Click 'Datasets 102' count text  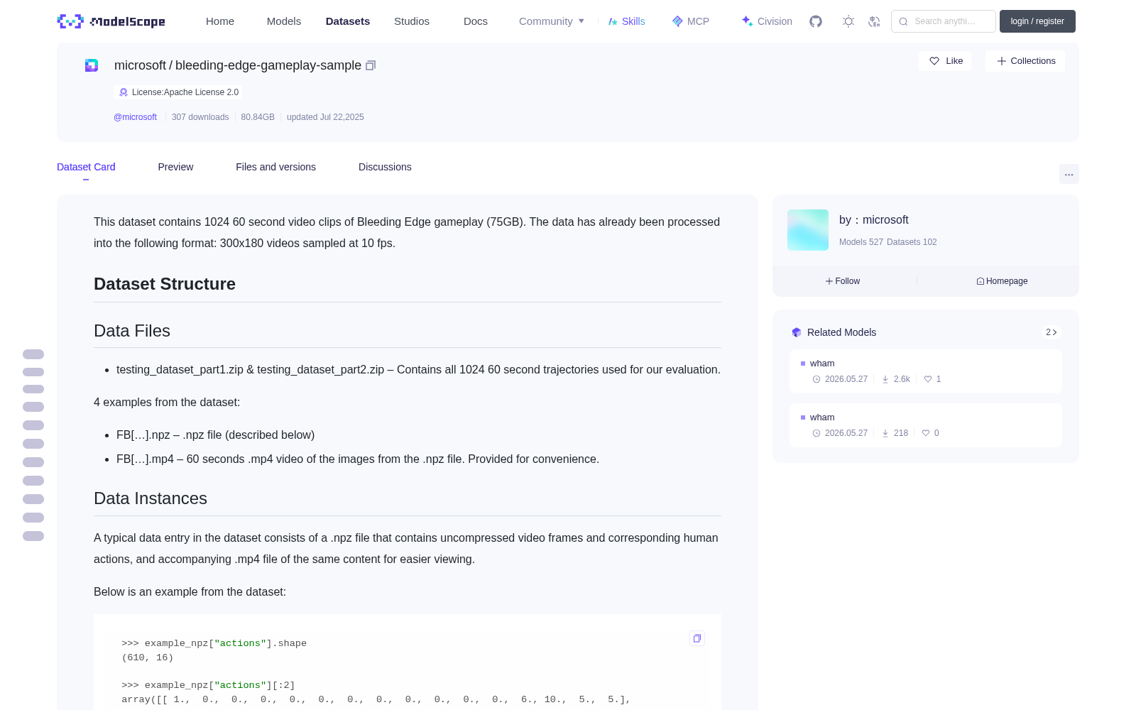coord(912,242)
